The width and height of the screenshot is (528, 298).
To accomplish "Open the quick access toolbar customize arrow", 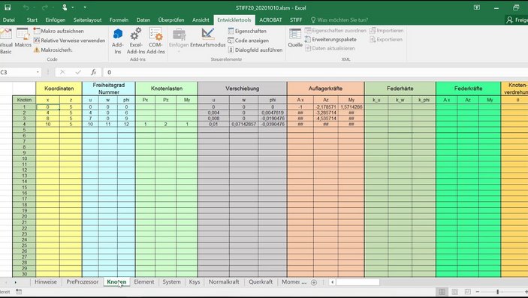I will click(x=85, y=8).
